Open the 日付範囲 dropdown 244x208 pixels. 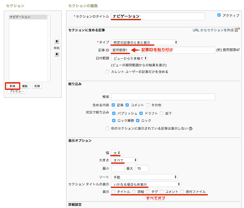point(129,58)
